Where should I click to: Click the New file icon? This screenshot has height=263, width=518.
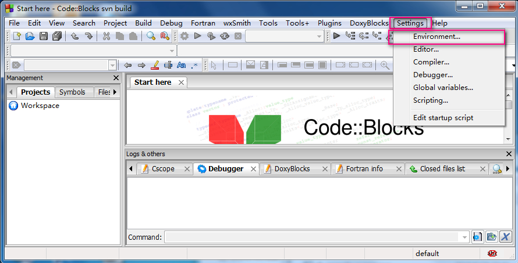16,36
